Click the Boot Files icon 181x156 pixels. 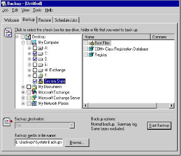(91, 43)
